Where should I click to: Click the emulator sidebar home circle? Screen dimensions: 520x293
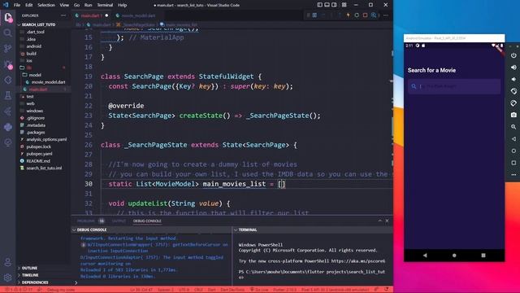(x=513, y=151)
